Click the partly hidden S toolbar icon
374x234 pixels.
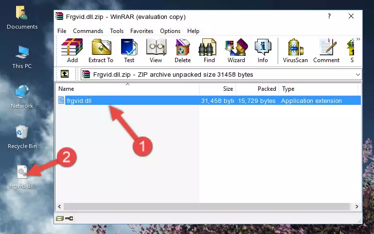tap(352, 50)
